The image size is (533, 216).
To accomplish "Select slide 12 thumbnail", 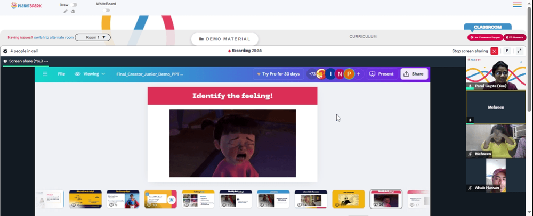I will (236, 199).
